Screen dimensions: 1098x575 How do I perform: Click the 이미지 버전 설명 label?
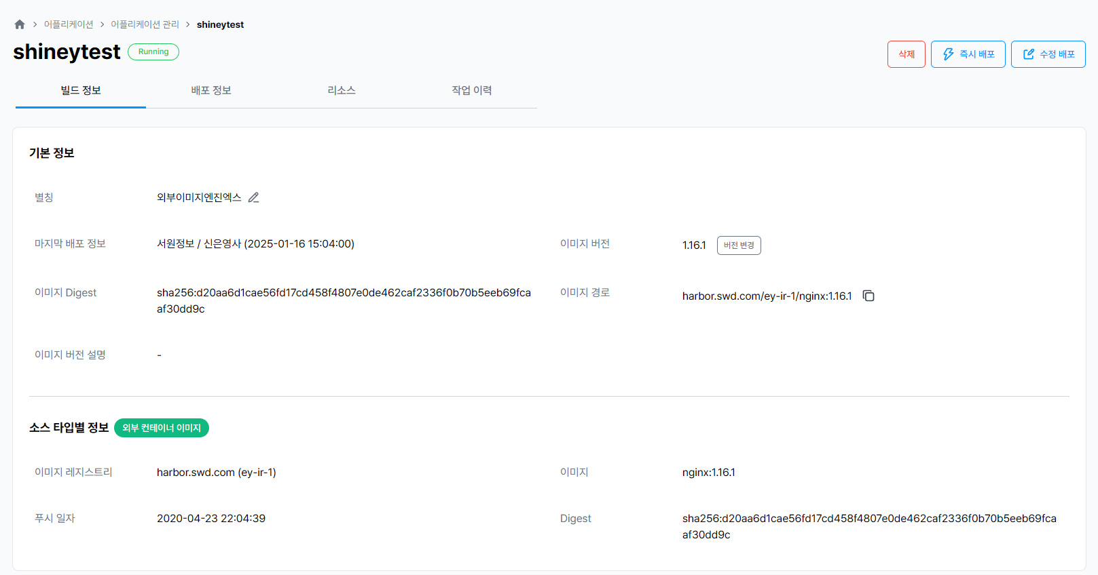click(x=70, y=355)
